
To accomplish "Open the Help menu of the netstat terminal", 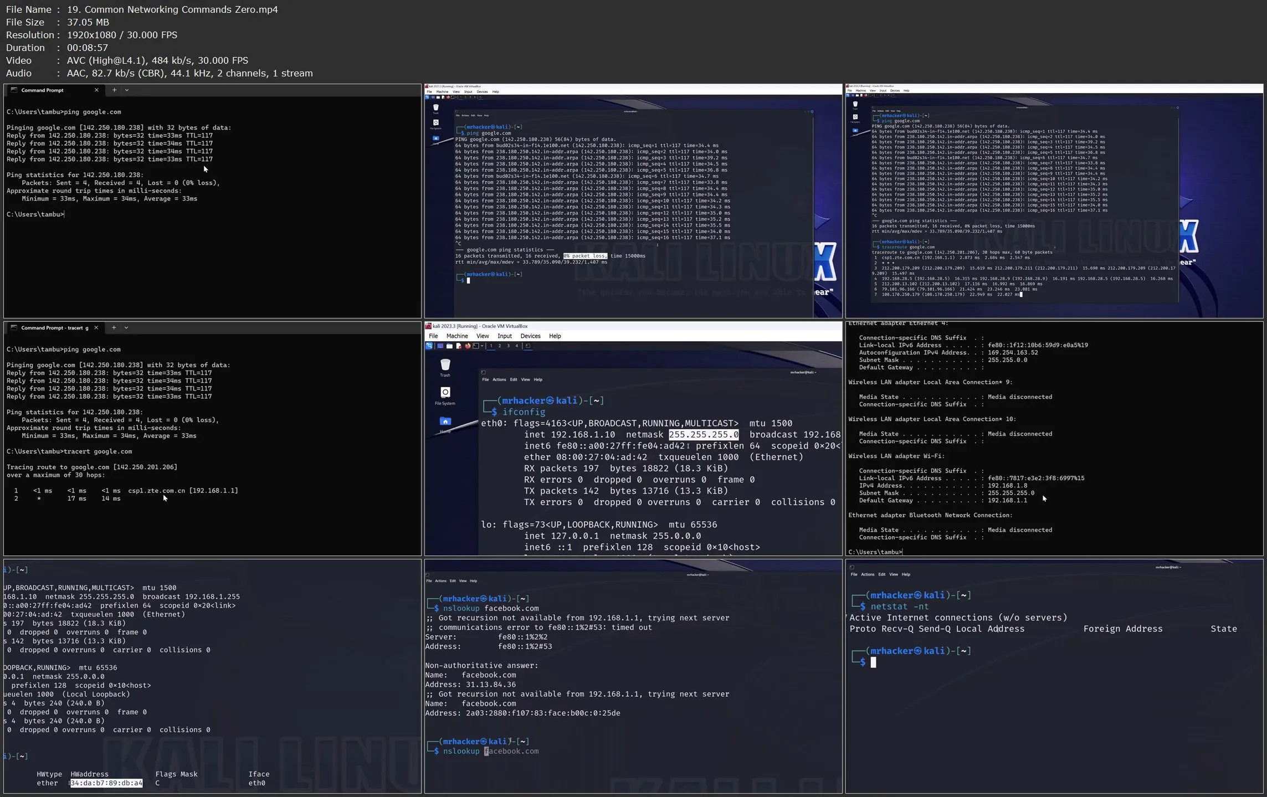I will pos(906,574).
